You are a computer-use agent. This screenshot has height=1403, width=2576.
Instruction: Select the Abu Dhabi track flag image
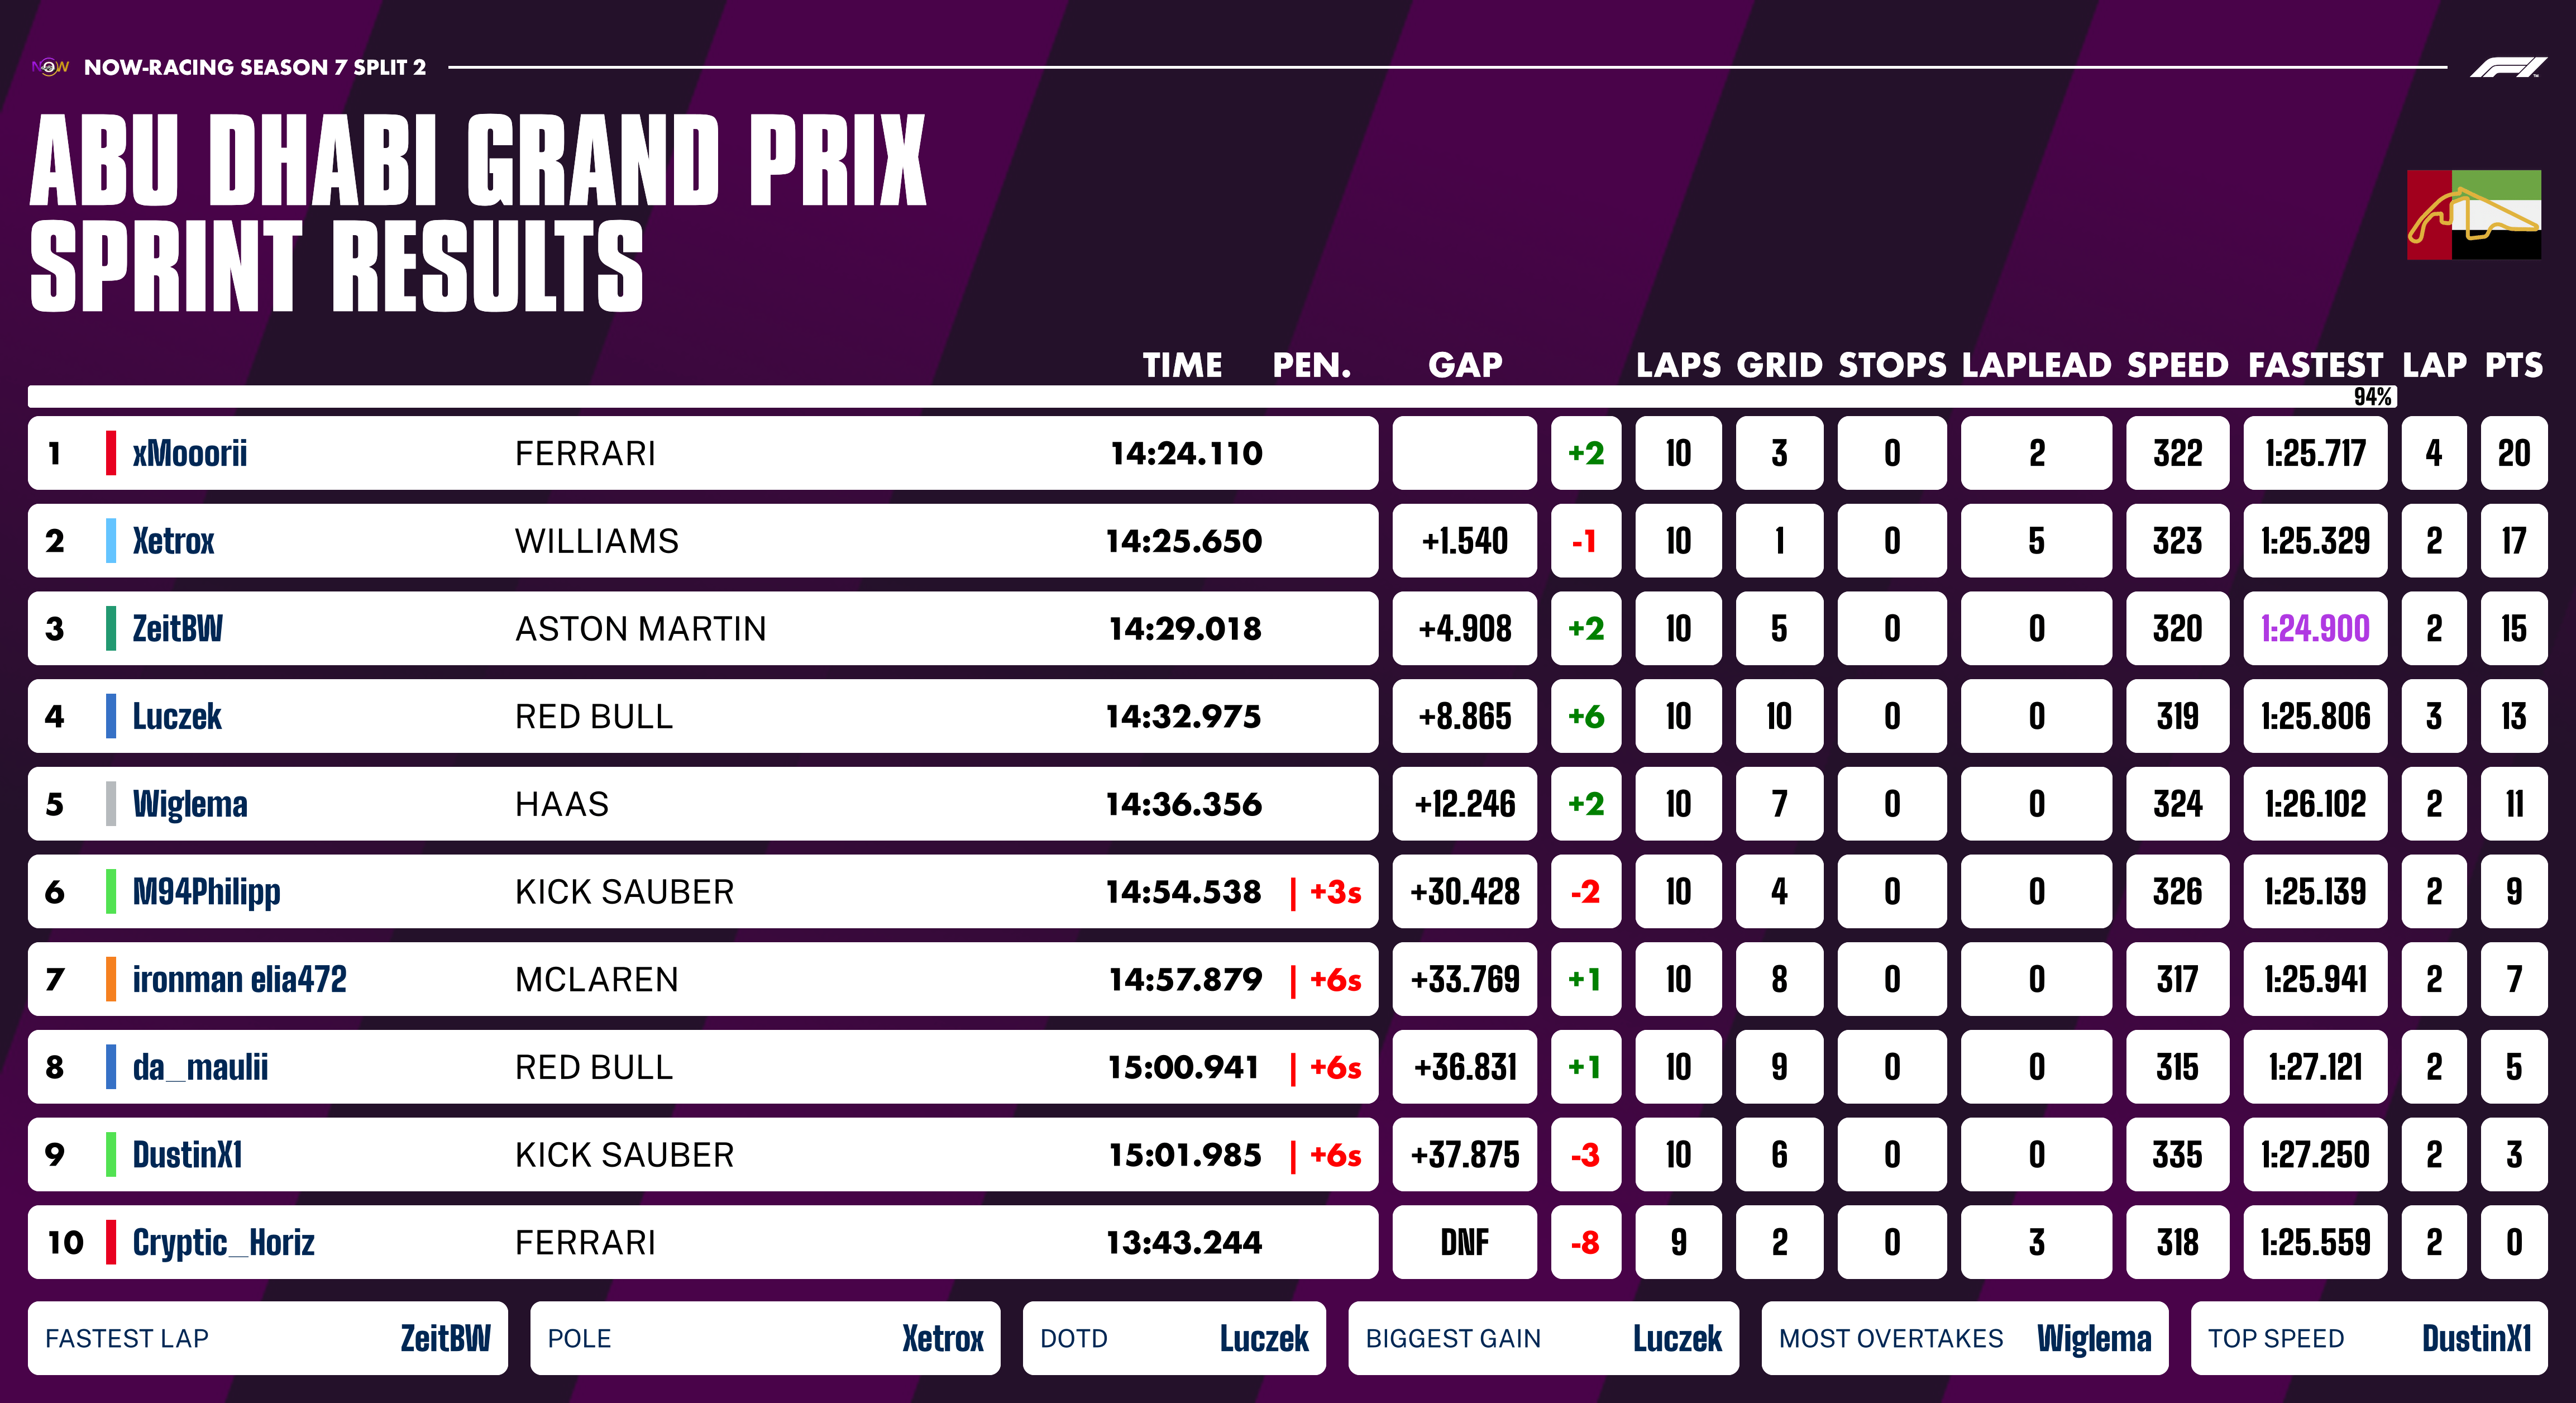(x=2473, y=215)
